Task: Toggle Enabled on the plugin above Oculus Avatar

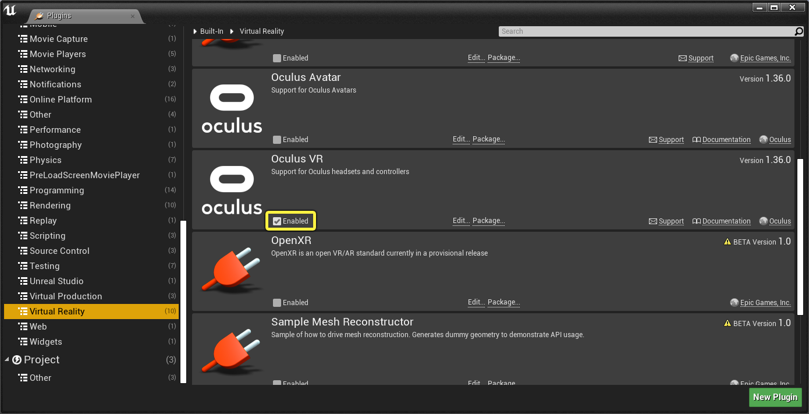Action: (277, 58)
